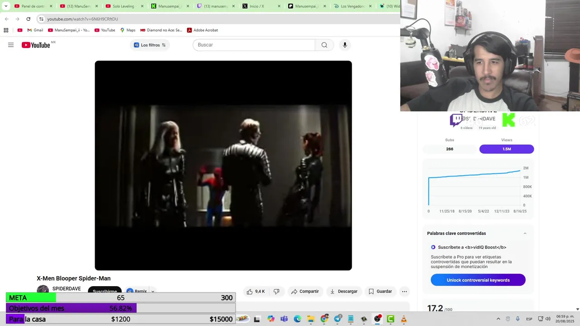Screen dimensions: 580x326
Task: Save video with the Guardar button
Action: tap(380, 292)
